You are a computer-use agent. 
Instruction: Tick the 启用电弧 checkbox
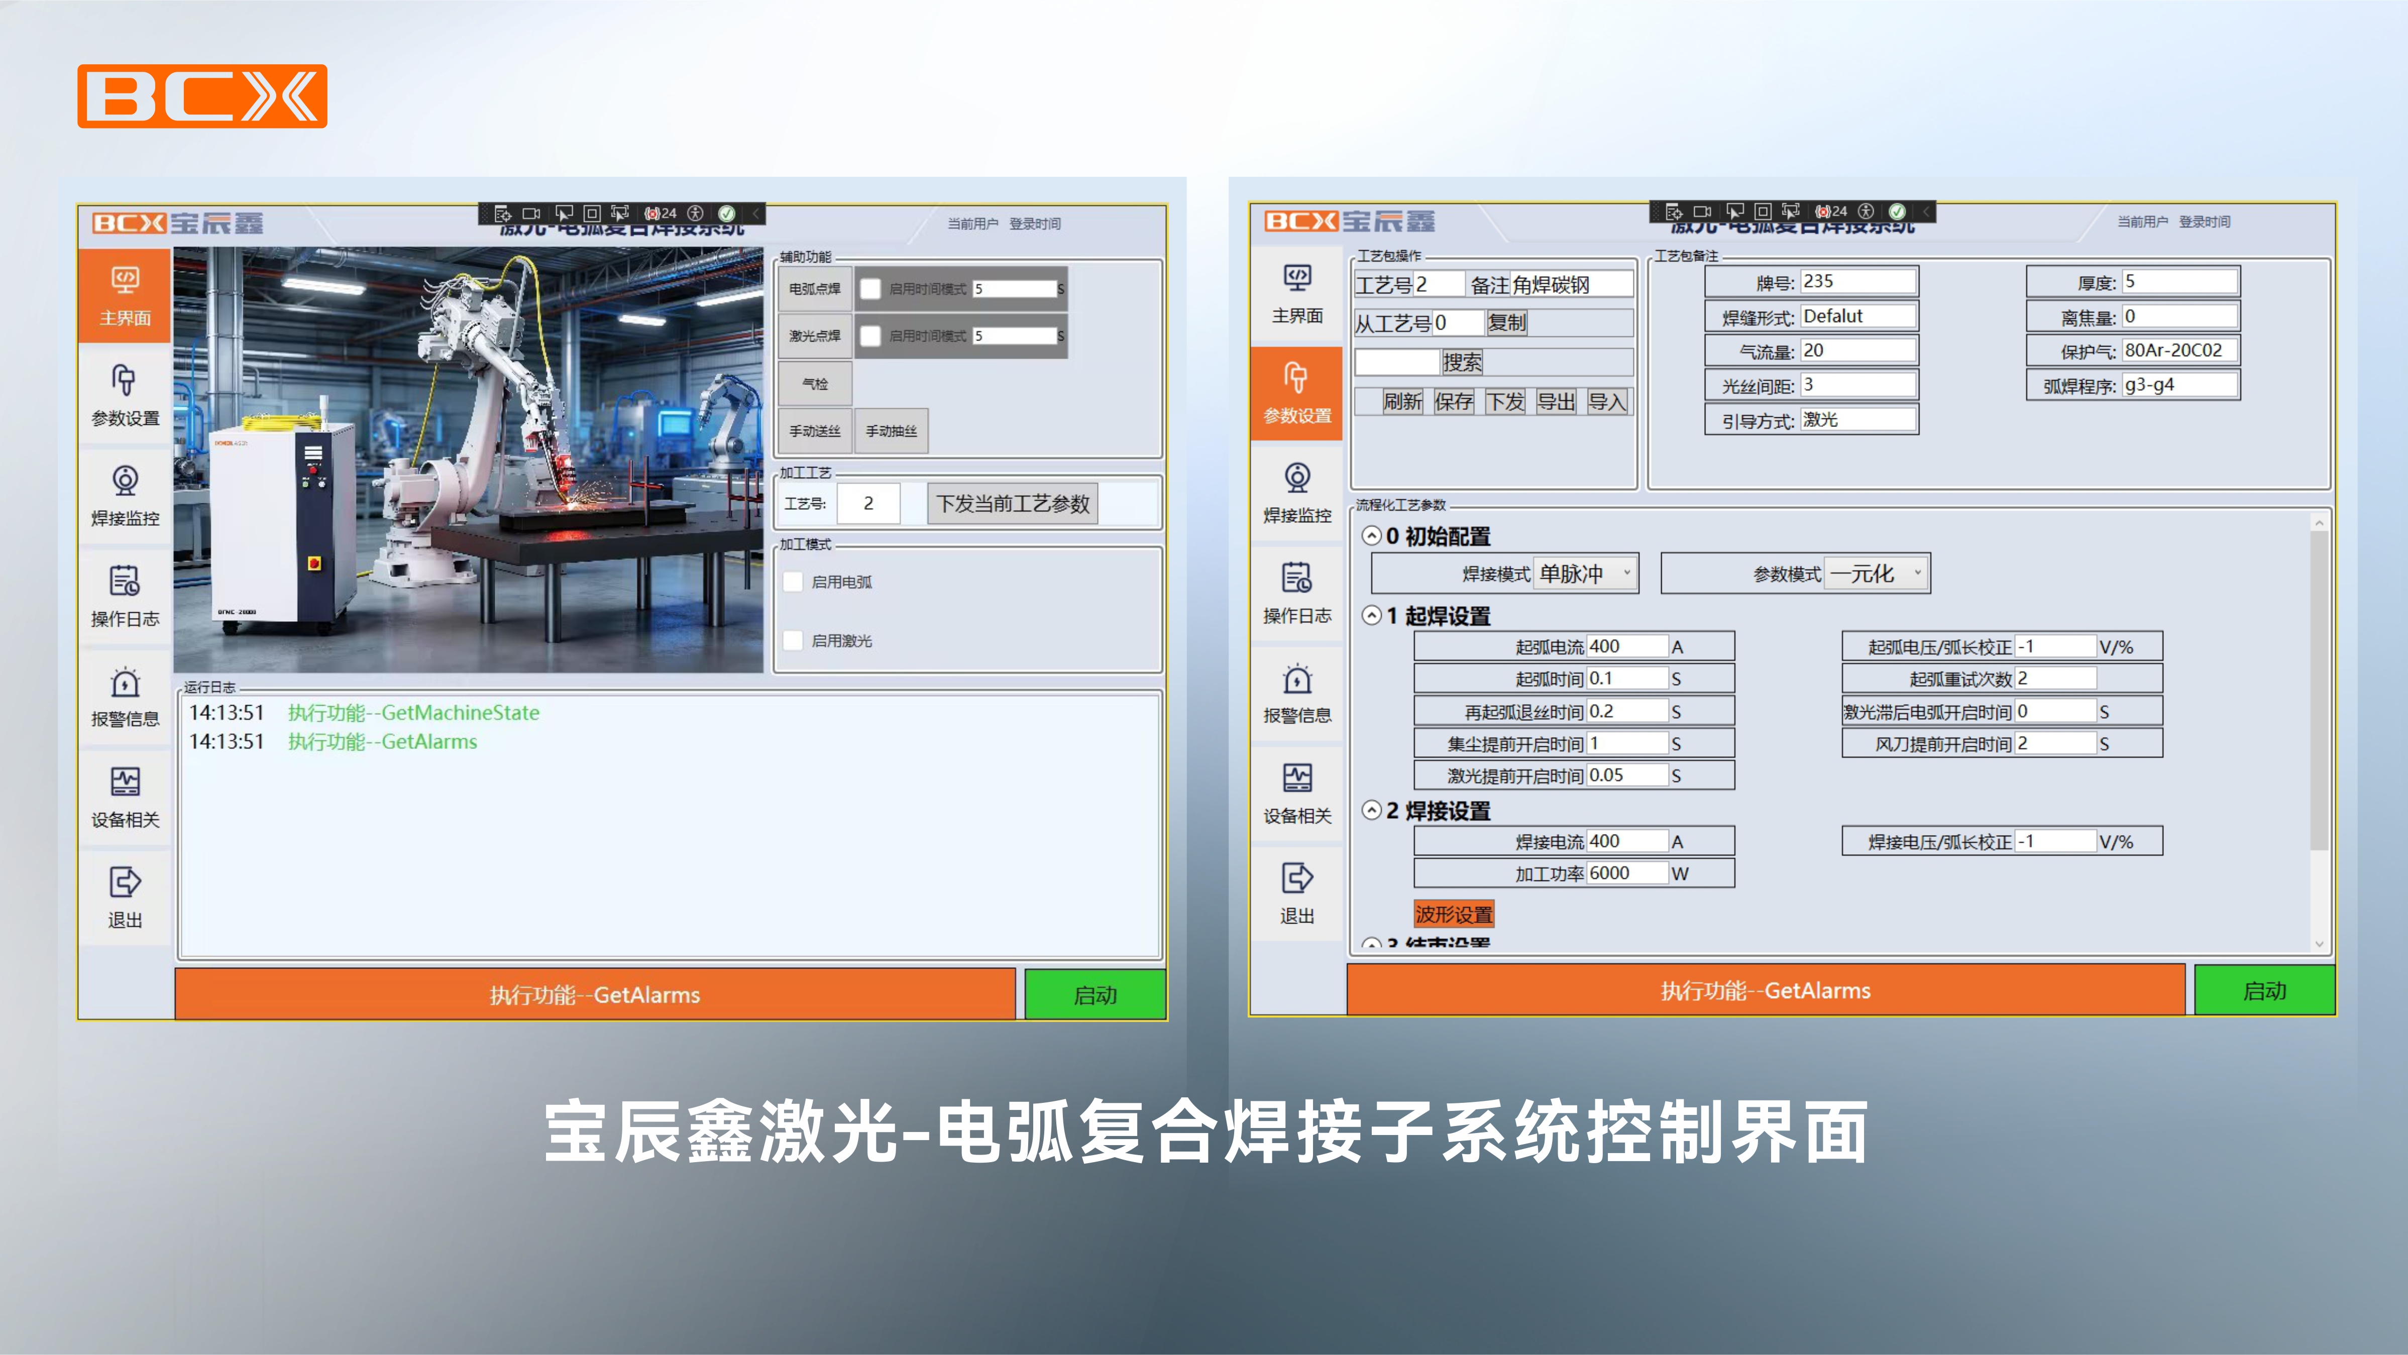(x=793, y=581)
